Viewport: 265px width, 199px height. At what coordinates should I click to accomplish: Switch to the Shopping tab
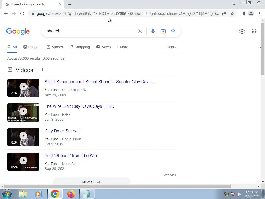coord(80,47)
